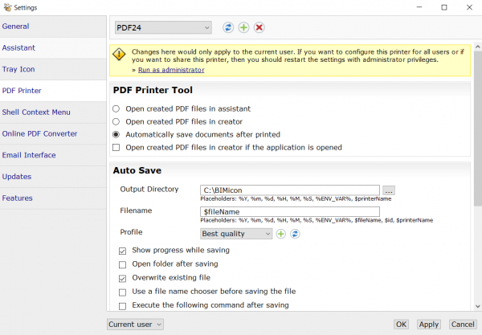Open the Current user dropdown
The image size is (482, 335).
tap(135, 324)
